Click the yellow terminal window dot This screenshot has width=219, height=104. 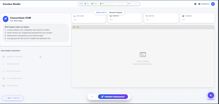pos(76,27)
